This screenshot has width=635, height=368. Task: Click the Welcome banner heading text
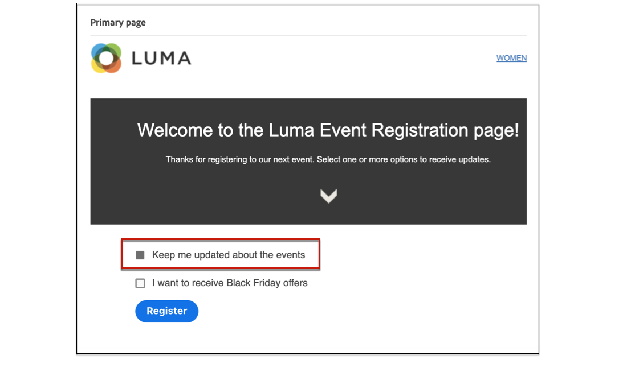(328, 130)
